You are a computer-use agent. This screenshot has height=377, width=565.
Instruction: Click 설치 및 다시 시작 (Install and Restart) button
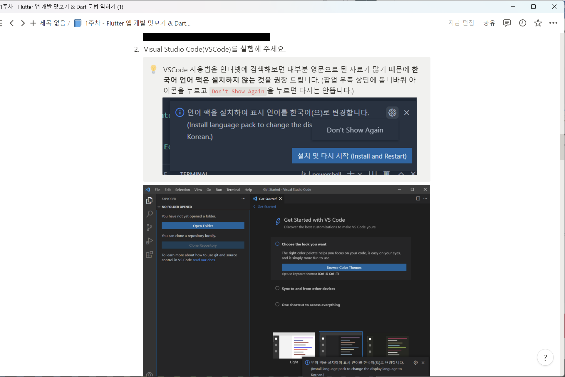tap(352, 156)
